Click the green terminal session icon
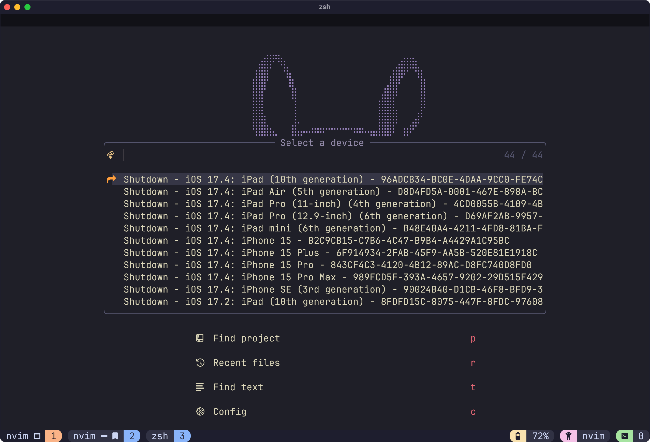 coord(625,436)
